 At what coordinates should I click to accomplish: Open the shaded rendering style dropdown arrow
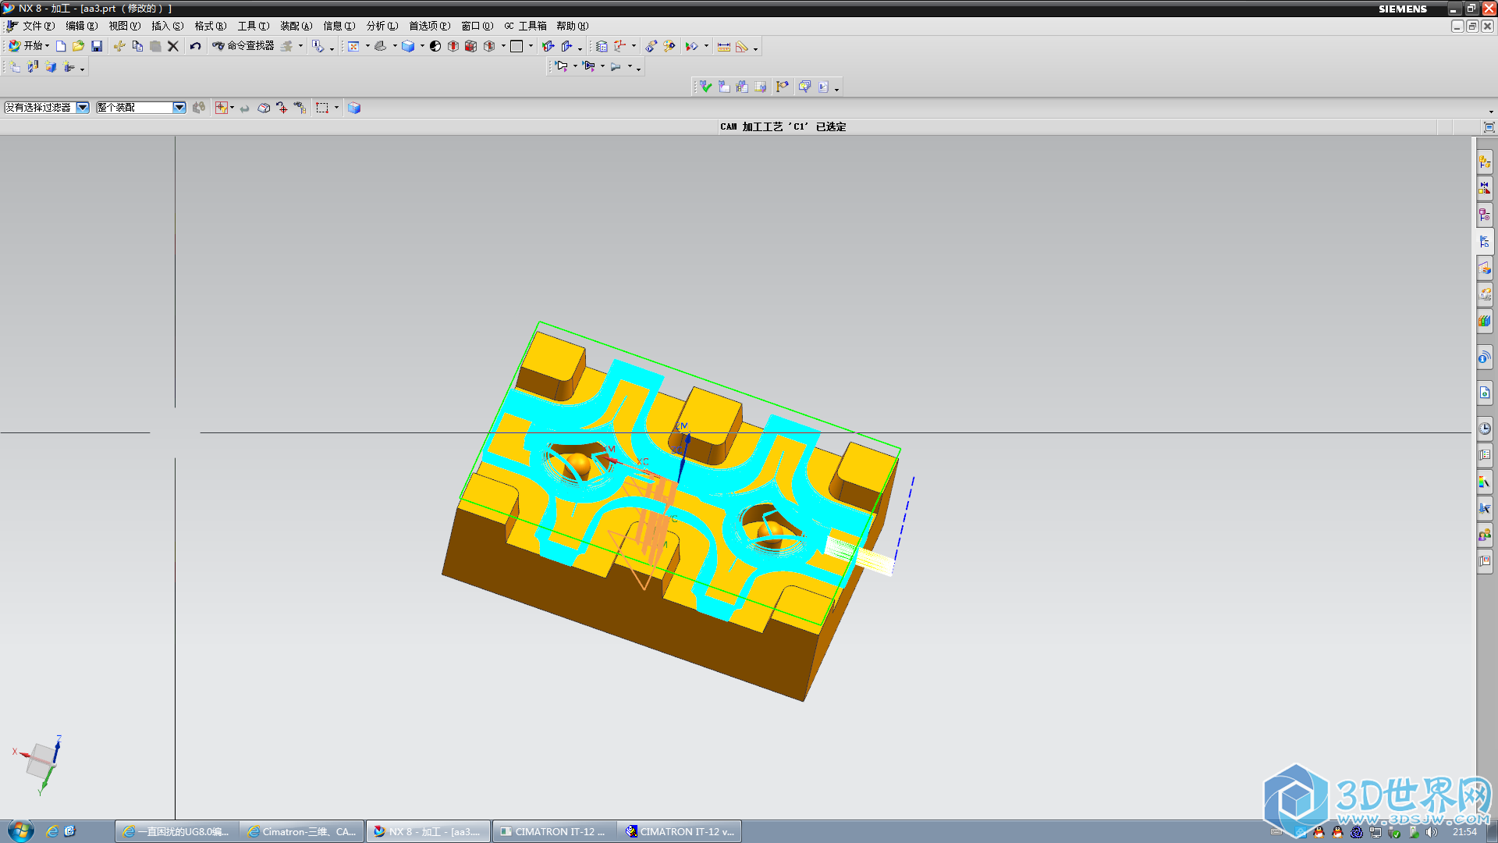422,47
